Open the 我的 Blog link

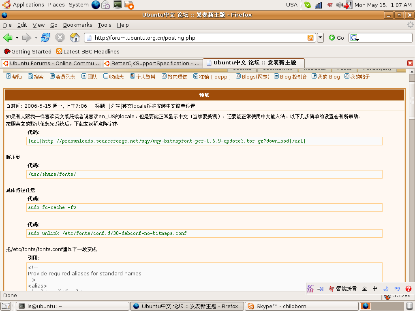[x=326, y=77]
